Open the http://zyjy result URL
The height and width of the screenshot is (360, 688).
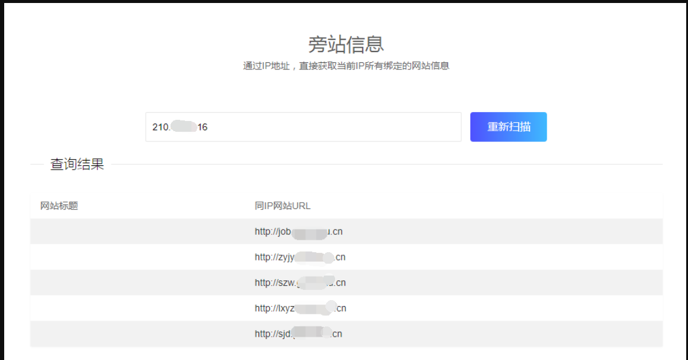(x=300, y=257)
